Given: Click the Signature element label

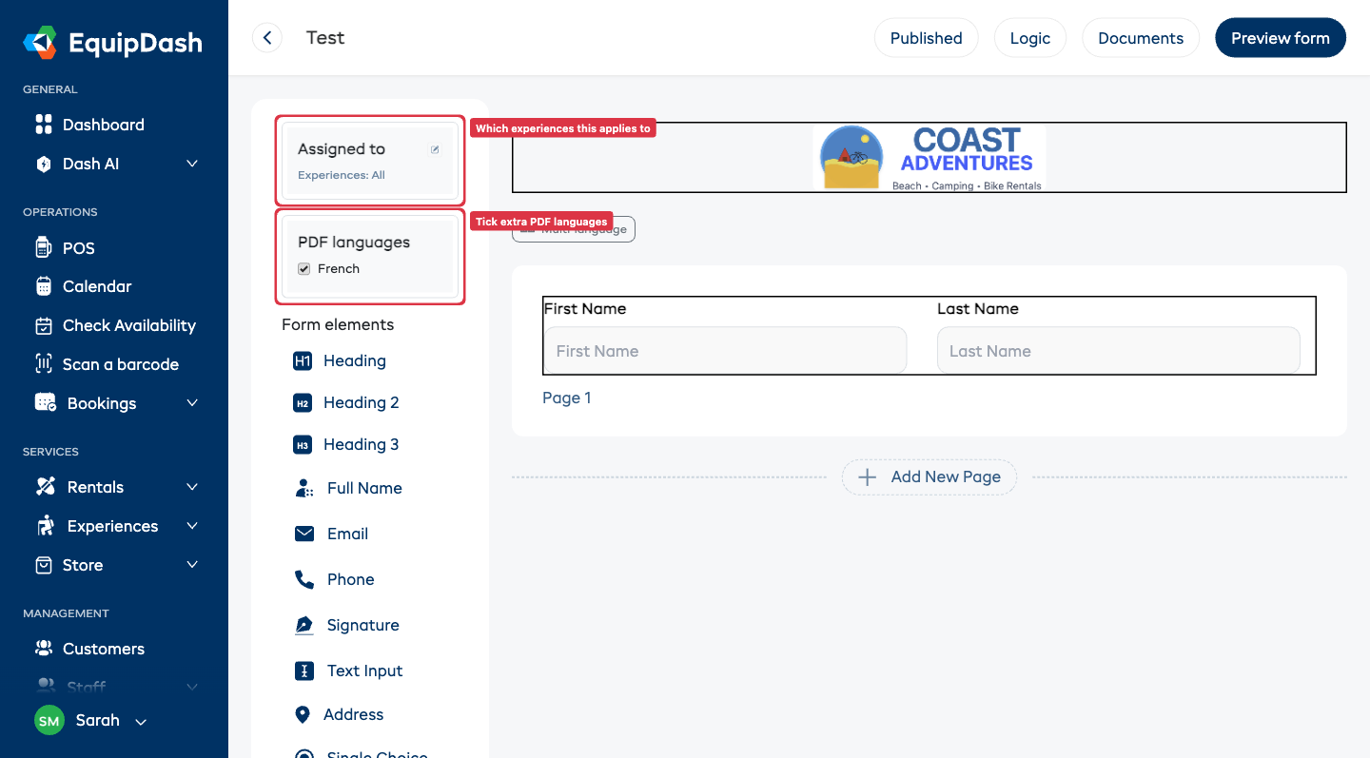Looking at the screenshot, I should [x=363, y=625].
